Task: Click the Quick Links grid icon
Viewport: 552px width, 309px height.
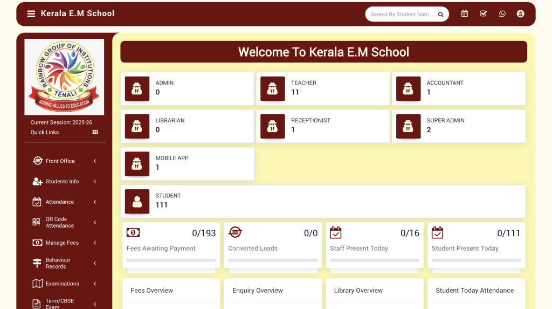Action: (95, 132)
